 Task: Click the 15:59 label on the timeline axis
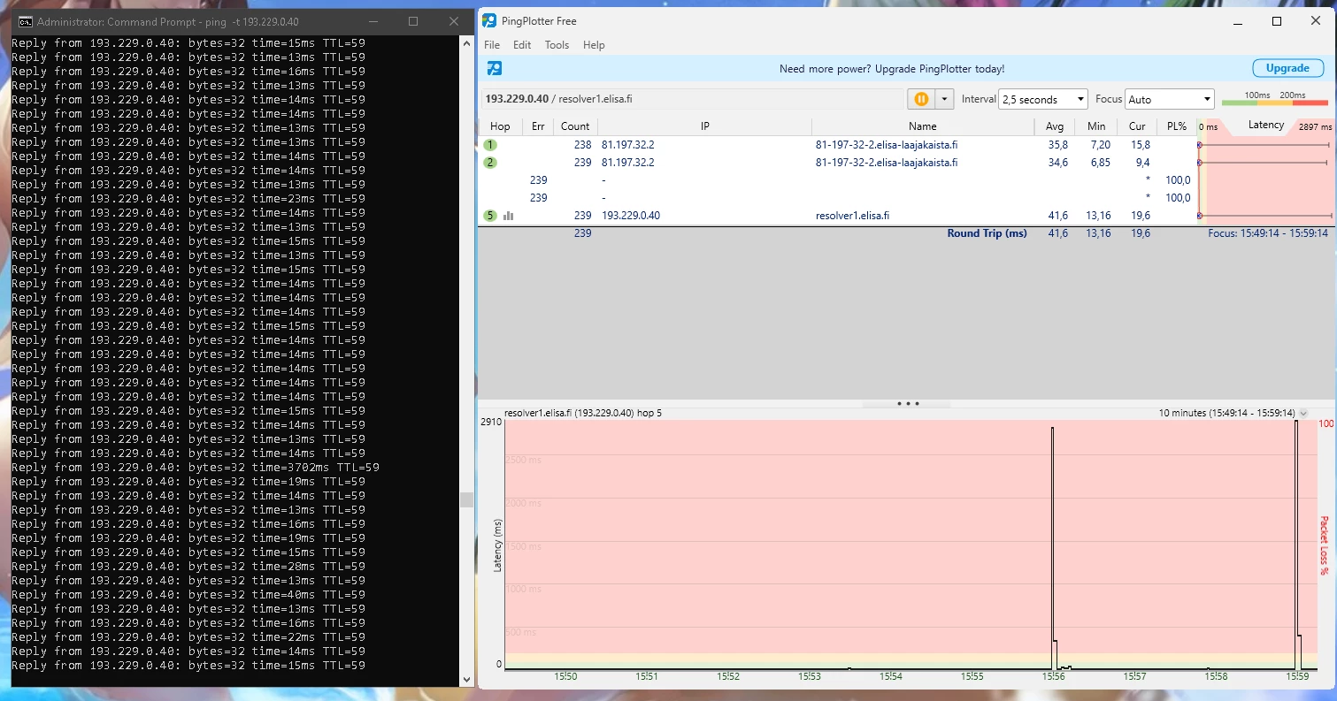[x=1297, y=676]
